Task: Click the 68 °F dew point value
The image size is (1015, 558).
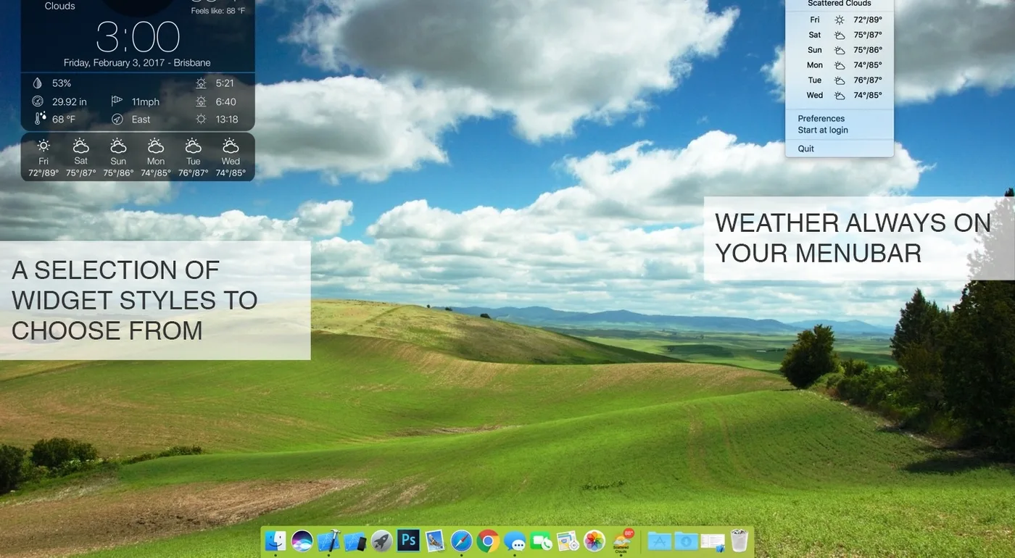Action: [x=64, y=120]
